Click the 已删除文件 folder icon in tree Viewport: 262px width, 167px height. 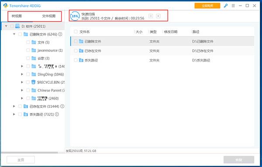(x=26, y=34)
